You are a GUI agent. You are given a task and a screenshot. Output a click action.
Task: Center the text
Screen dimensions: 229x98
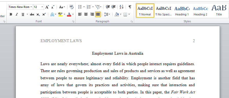pos(86,14)
